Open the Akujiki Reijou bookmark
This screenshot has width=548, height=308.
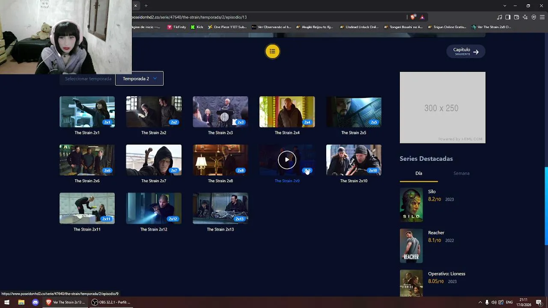click(315, 27)
